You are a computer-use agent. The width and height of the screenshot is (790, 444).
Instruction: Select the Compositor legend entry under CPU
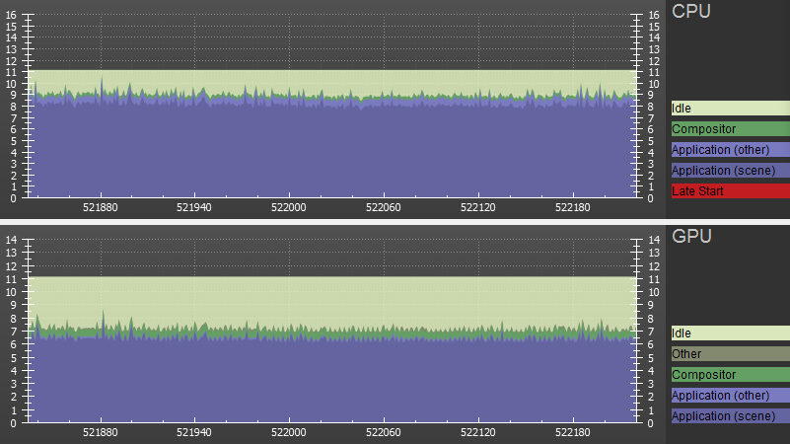[730, 129]
